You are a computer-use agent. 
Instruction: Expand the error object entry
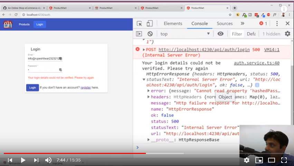(x=149, y=91)
